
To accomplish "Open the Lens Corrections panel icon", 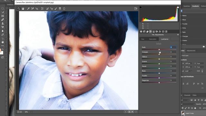I will [157, 32].
